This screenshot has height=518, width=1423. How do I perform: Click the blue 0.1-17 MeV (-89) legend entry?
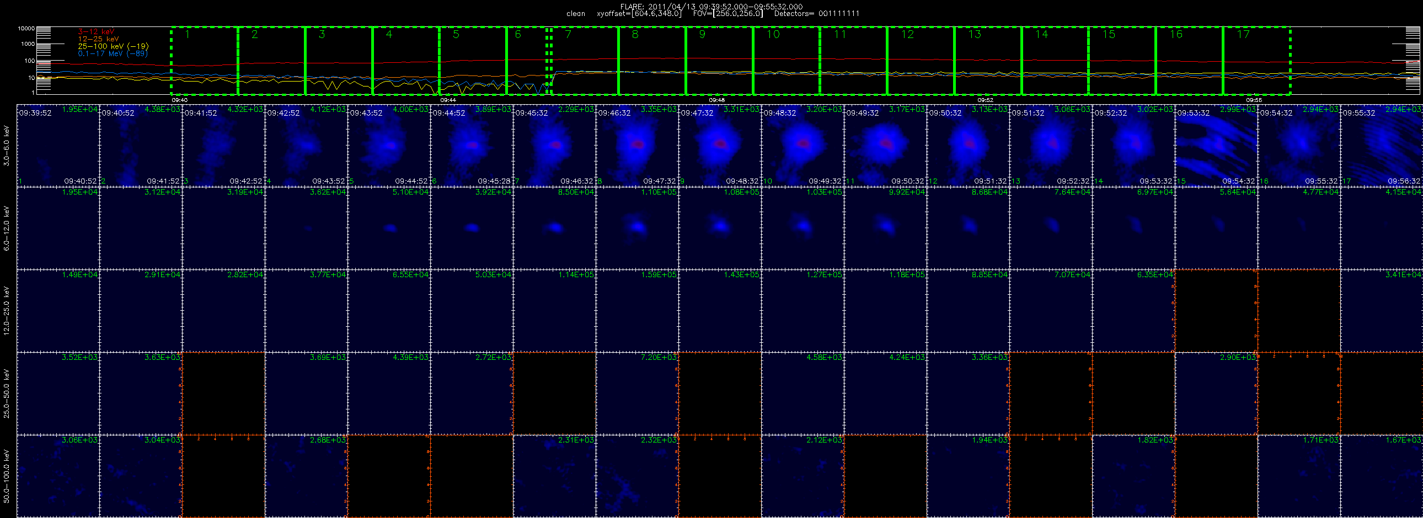pyautogui.click(x=113, y=53)
